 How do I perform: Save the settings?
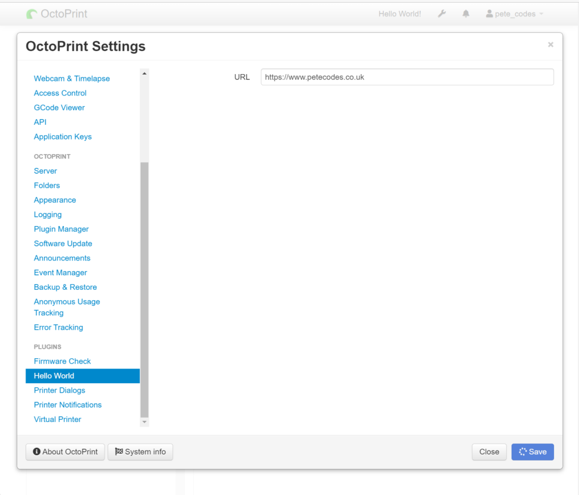click(533, 452)
